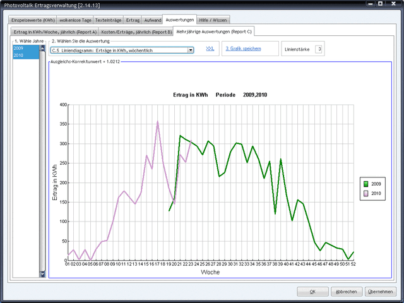Go to the Aufwand tab

(x=153, y=20)
